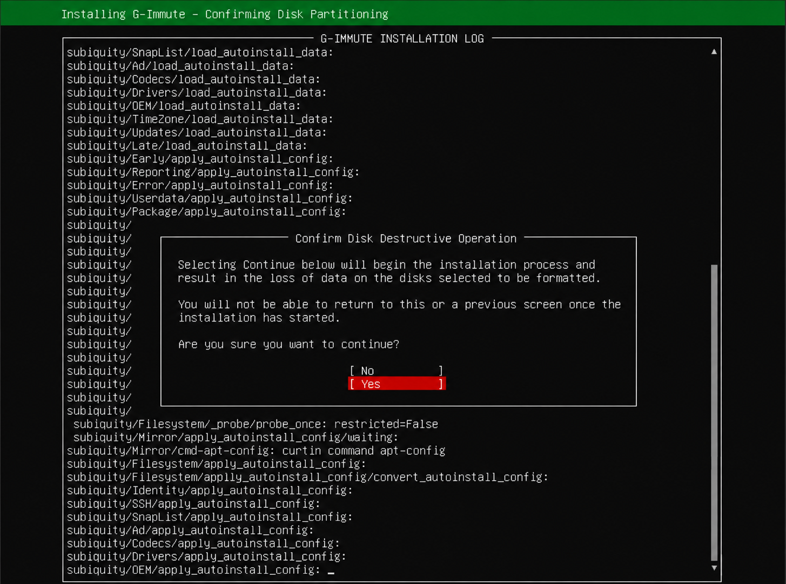The height and width of the screenshot is (584, 786).
Task: Click the 'G-IMMUTE INSTALLATION LOG' heading
Action: (402, 38)
